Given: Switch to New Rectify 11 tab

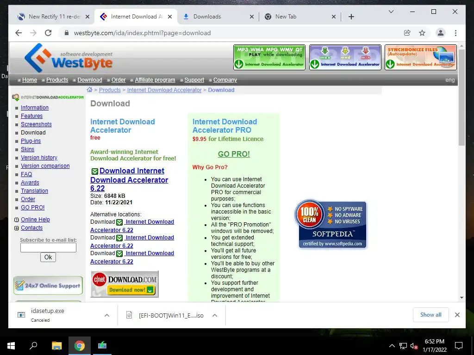Looking at the screenshot, I should (54, 17).
